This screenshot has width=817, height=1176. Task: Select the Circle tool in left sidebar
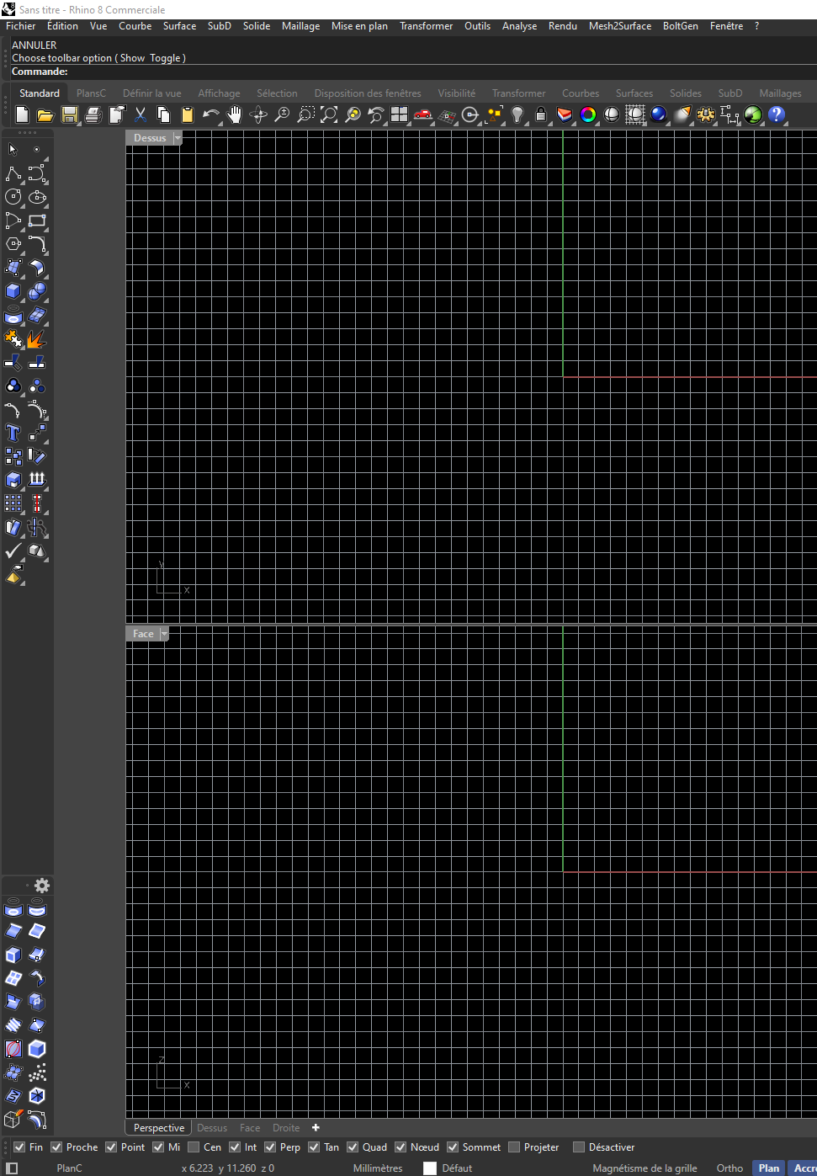(13, 197)
